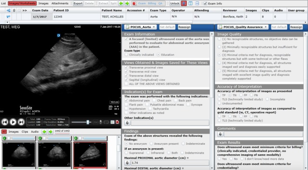Select the Education exam type radio button
Screen dimensions: 308x170
tap(158, 55)
